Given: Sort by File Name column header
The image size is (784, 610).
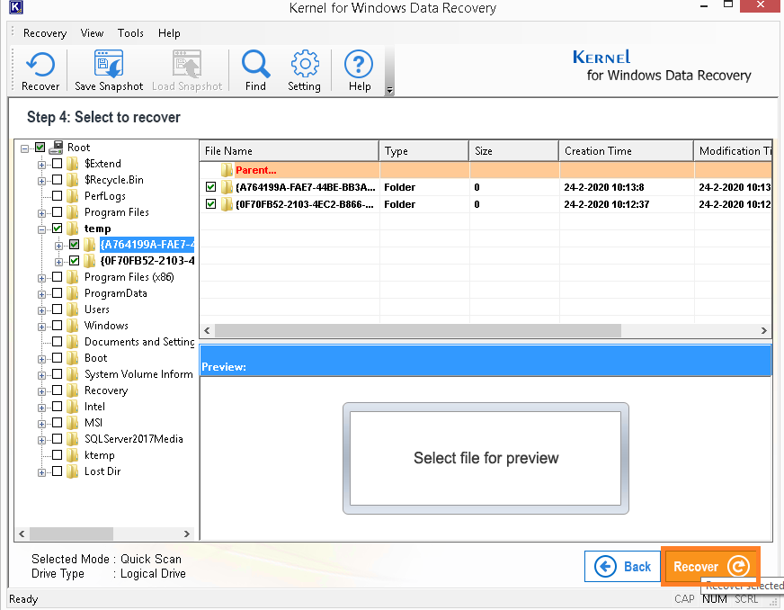Looking at the screenshot, I should pos(289,150).
